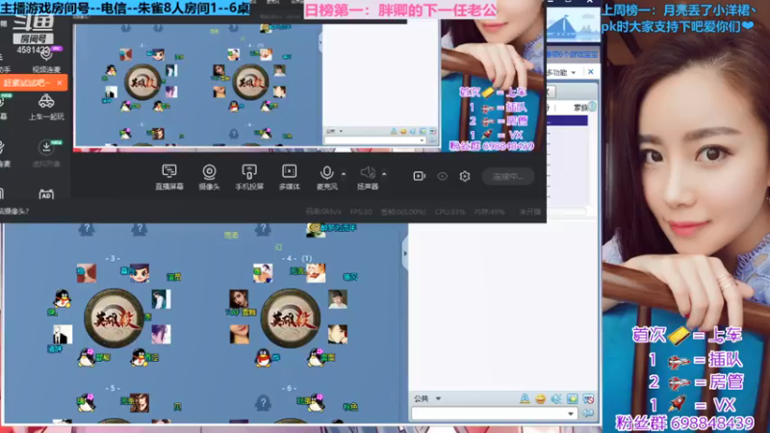Open the 上车一起玩 car icon

pos(46,107)
